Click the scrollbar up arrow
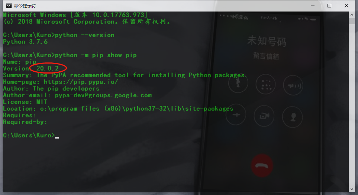 click(x=352, y=15)
